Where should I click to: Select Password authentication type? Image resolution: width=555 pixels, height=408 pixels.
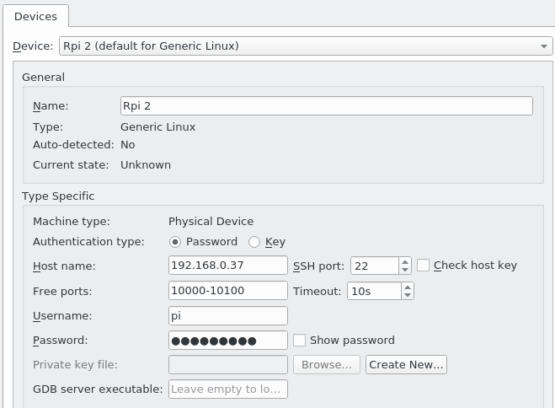(175, 241)
